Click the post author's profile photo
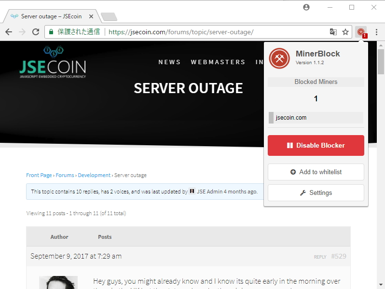Image resolution: width=385 pixels, height=289 pixels. pos(58,282)
